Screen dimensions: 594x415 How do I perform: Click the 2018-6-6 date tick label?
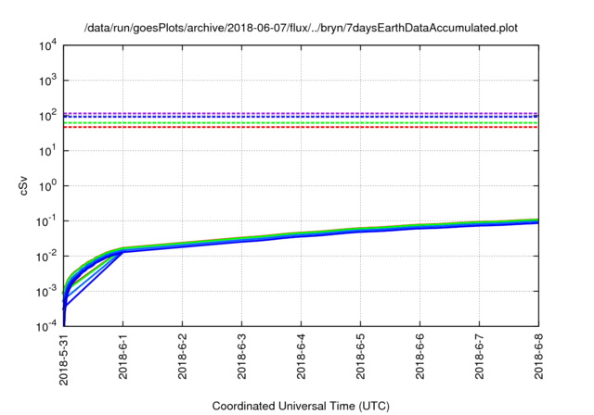point(420,356)
